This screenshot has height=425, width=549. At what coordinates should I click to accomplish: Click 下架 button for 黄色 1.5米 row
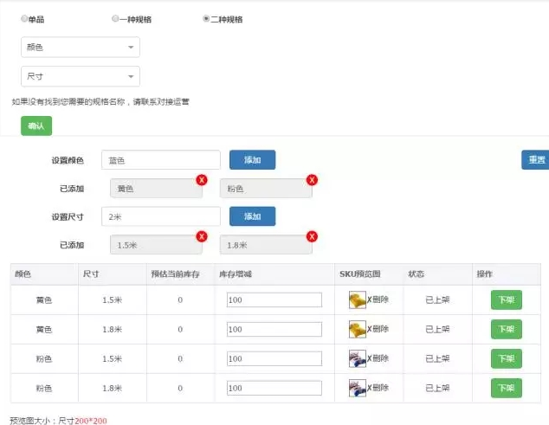[507, 299]
